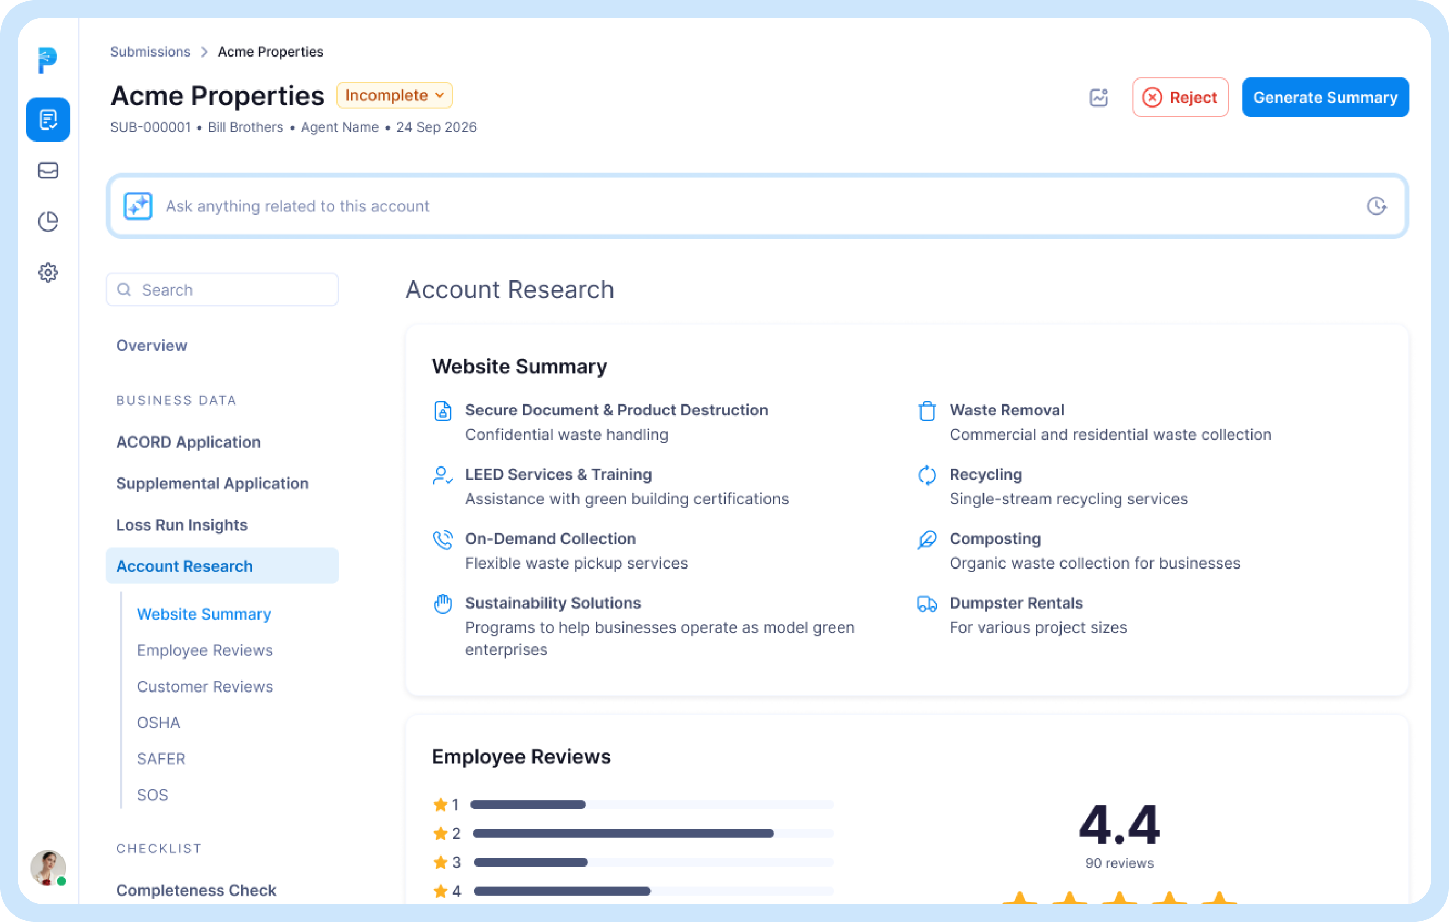Open the submissions icon in the sidebar
1449x922 pixels.
coord(48,120)
